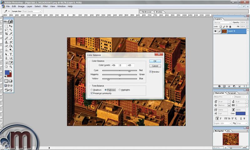The image size is (250, 150).
Task: Select the Lasso tool
Action: [6, 30]
